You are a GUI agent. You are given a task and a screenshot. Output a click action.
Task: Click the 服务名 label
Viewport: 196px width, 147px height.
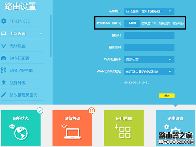[x=116, y=35]
